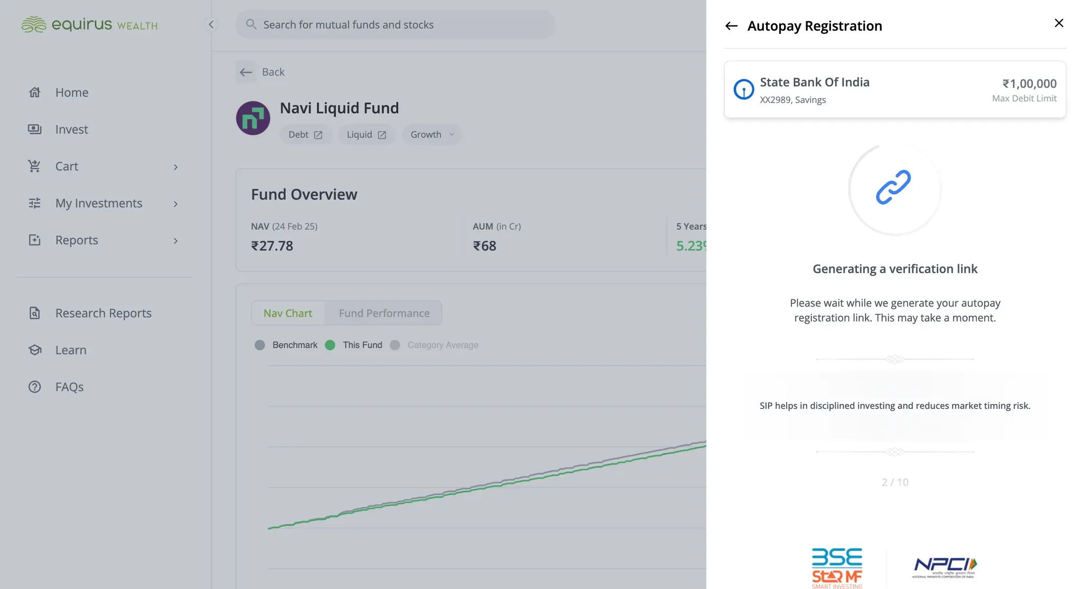Open the Liquid external link icon
This screenshot has width=1082, height=589.
click(382, 135)
